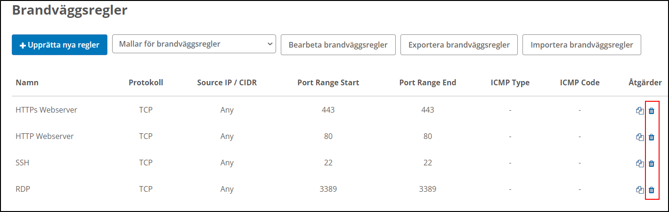
Task: Open Mallar för brandväggsregler dropdown
Action: 194,44
